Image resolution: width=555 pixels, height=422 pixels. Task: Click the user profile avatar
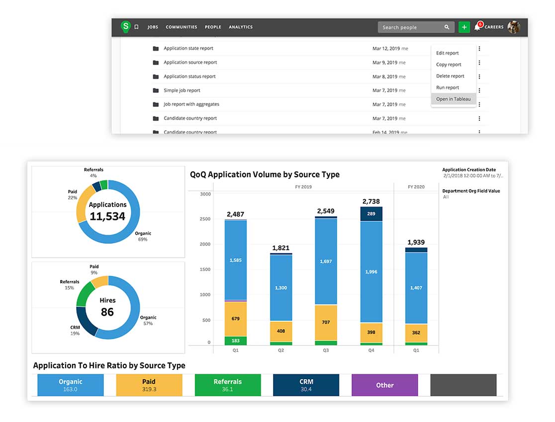click(514, 27)
